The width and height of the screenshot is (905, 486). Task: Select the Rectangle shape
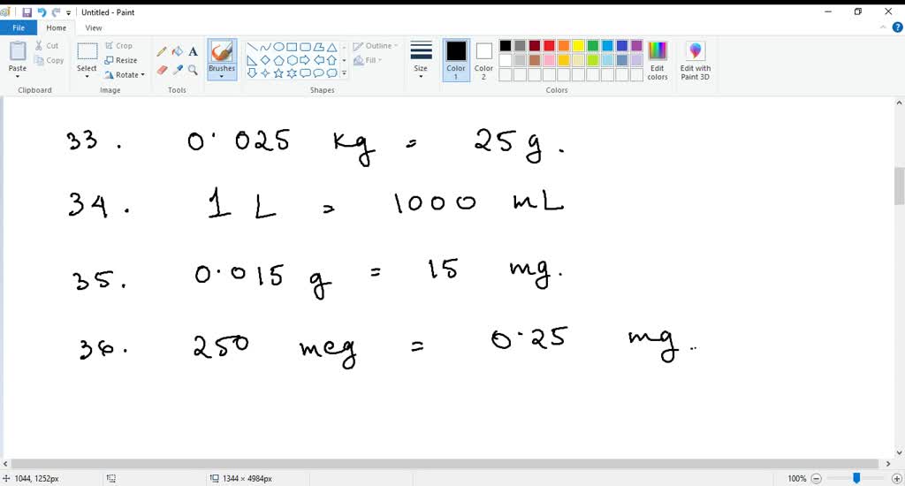click(292, 47)
